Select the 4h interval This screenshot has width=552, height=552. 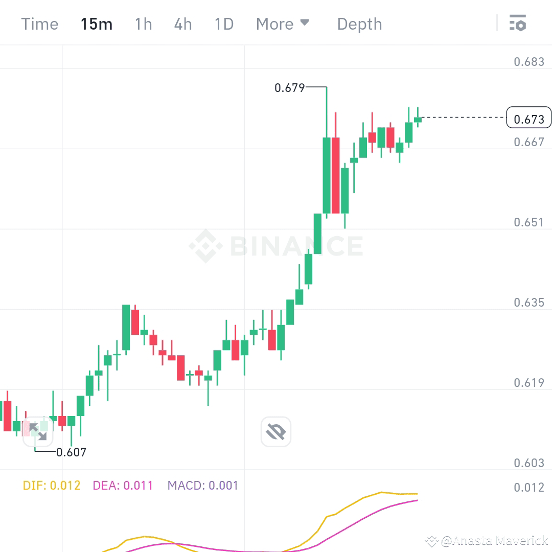[182, 24]
